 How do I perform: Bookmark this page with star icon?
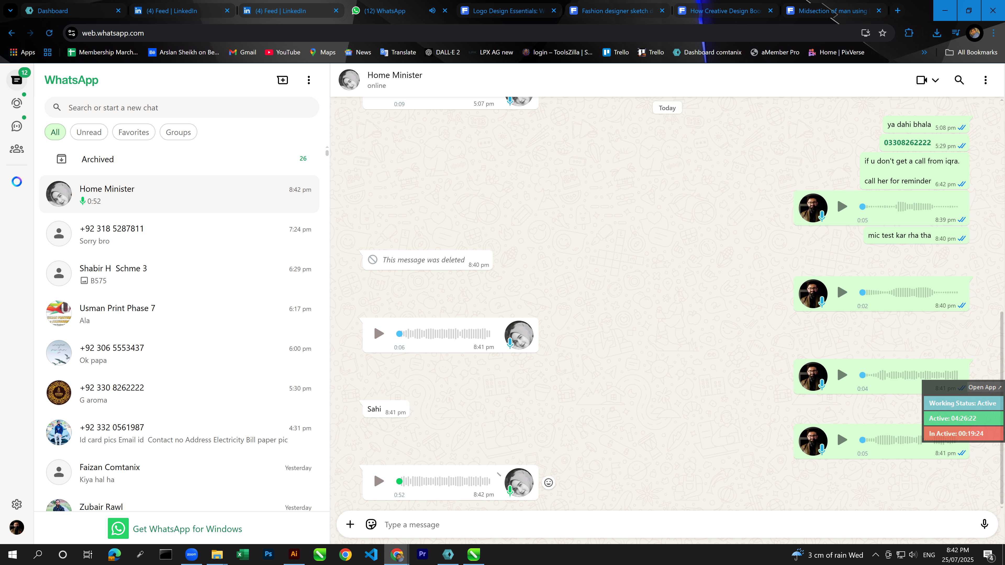click(x=882, y=33)
